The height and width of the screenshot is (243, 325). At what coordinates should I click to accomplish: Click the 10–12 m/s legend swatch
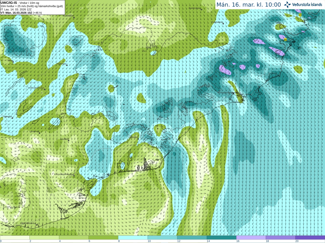point(162,238)
